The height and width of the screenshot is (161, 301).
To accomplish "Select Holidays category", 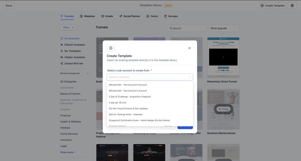I will pyautogui.click(x=65, y=128).
